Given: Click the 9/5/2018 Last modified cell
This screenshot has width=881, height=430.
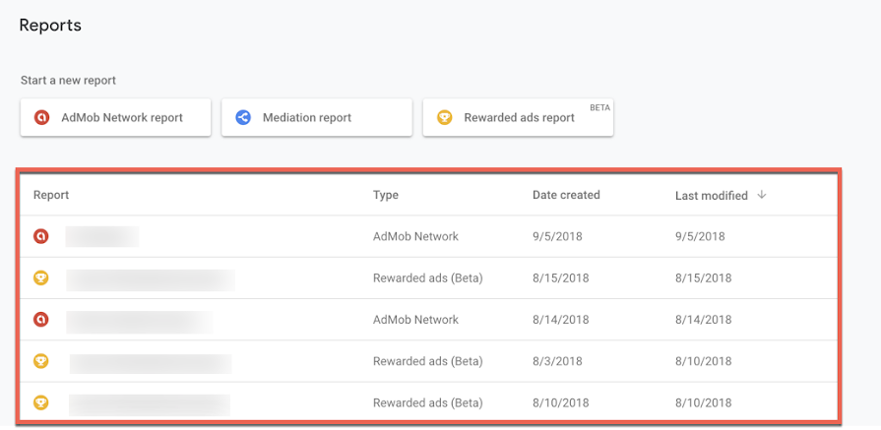Looking at the screenshot, I should [x=700, y=236].
